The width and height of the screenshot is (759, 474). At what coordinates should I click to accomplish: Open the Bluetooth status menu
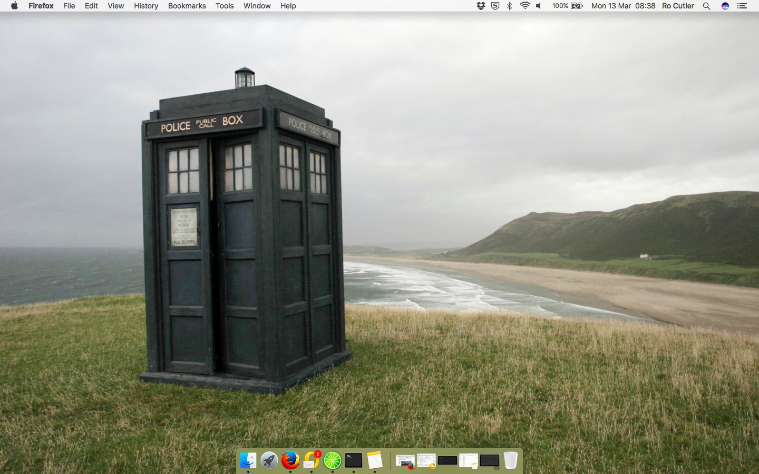509,6
